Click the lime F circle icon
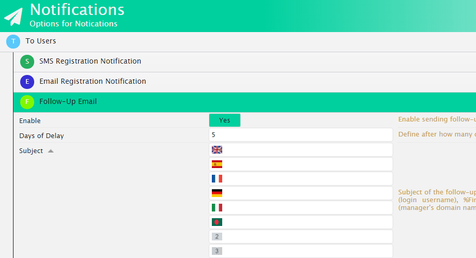This screenshot has height=258, width=476. tap(27, 102)
